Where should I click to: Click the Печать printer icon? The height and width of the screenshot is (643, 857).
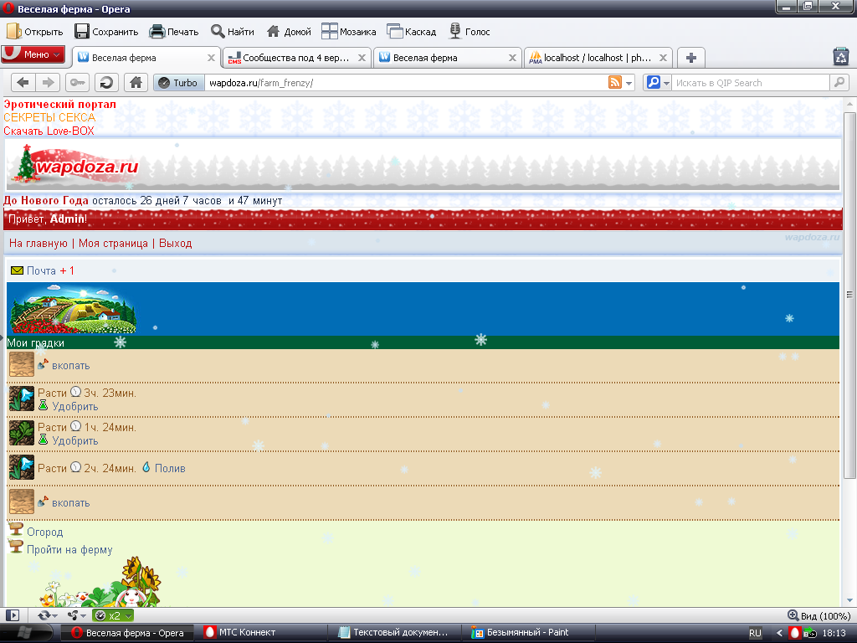click(x=157, y=32)
